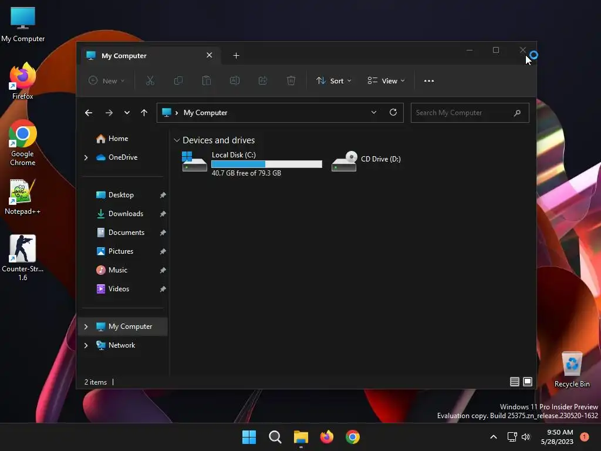The width and height of the screenshot is (601, 451).
Task: Select the Local Disk (C:) drive
Action: click(251, 164)
